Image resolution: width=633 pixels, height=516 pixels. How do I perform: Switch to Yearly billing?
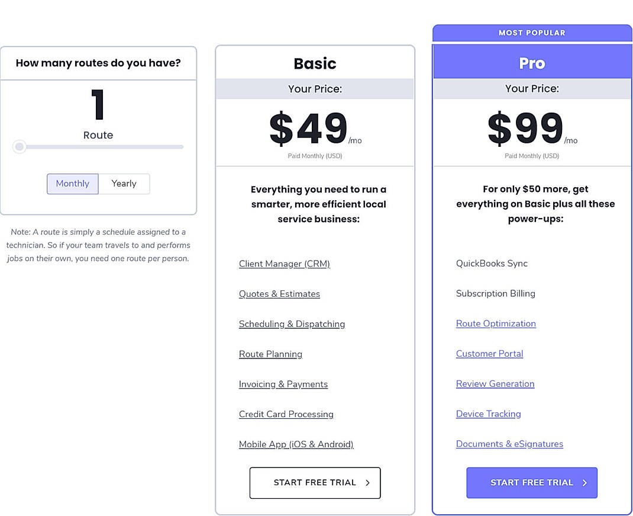[x=124, y=184]
